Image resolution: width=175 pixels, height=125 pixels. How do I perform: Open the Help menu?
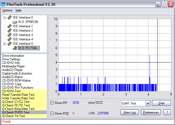18,10
